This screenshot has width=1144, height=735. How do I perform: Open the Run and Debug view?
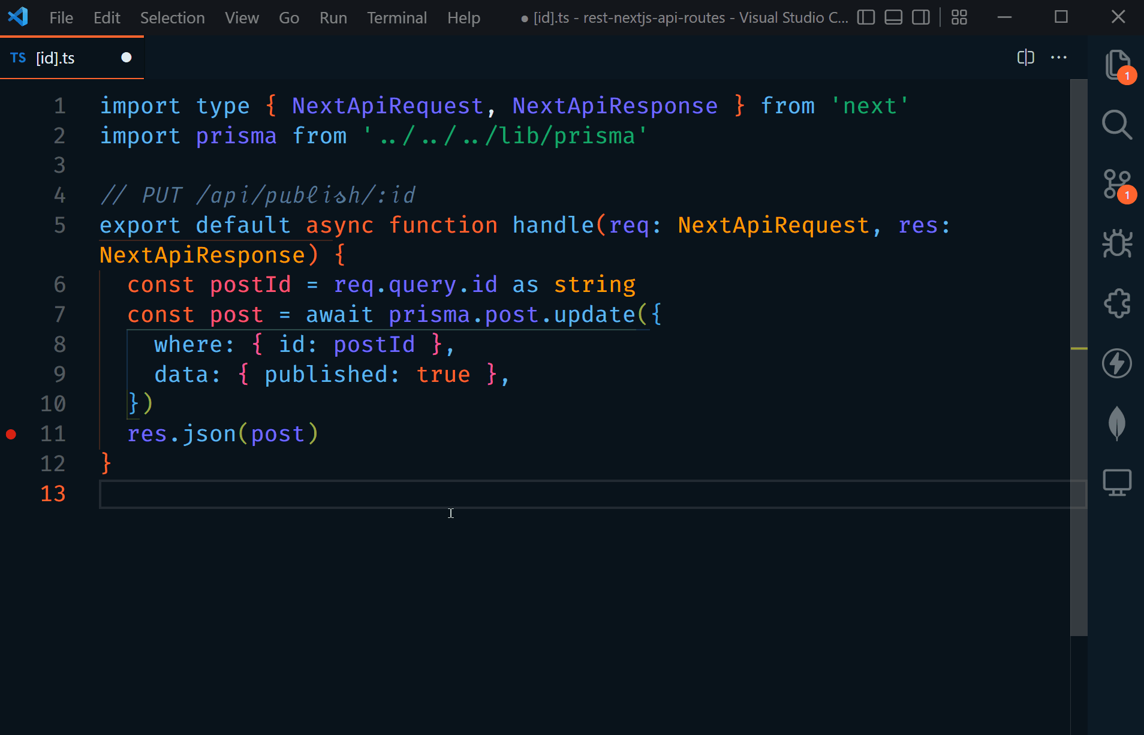pos(1116,243)
